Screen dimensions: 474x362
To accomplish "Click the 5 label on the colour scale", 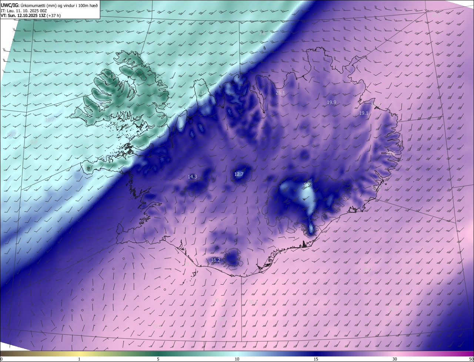I will click(158, 359).
